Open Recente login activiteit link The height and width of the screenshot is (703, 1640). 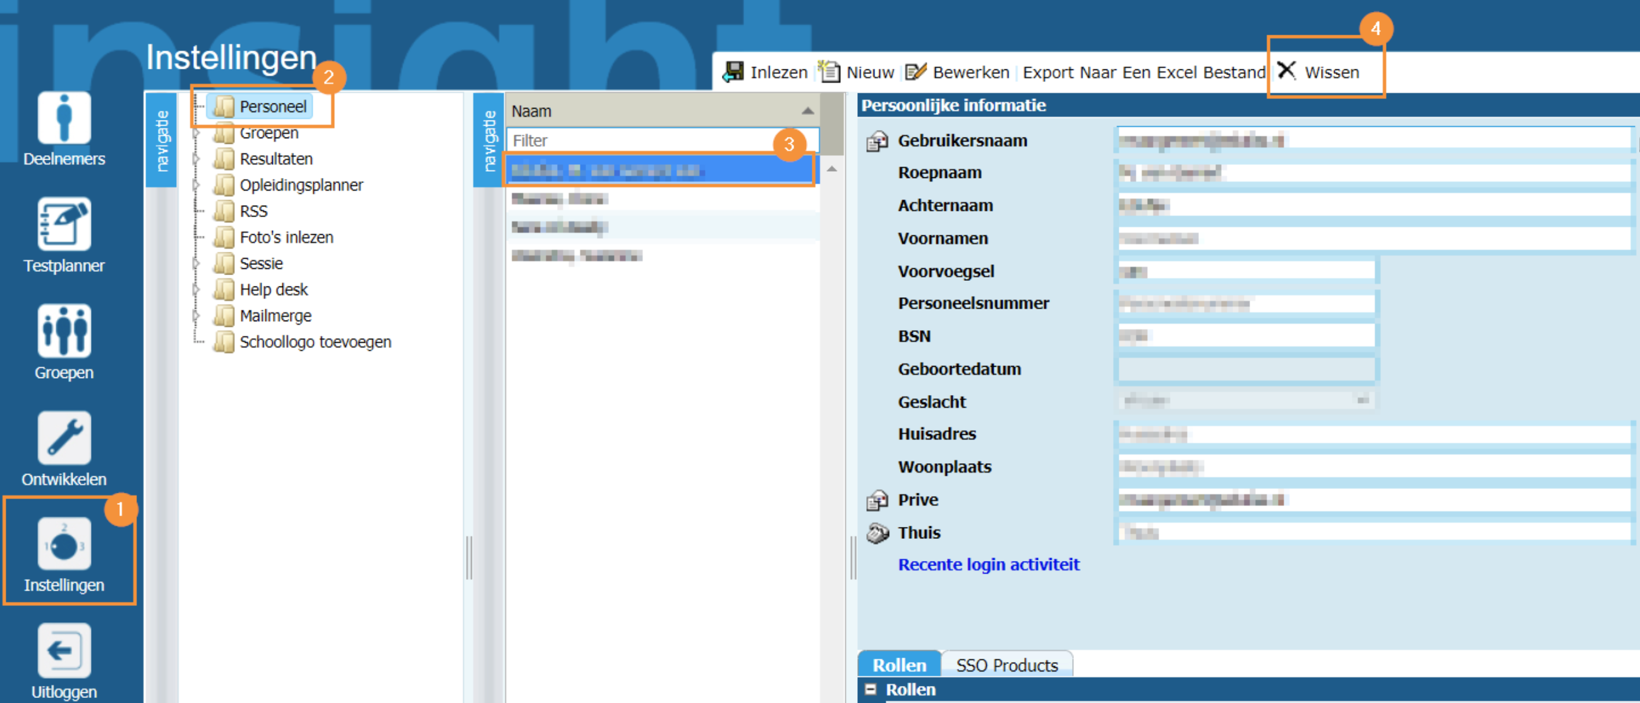click(x=988, y=564)
